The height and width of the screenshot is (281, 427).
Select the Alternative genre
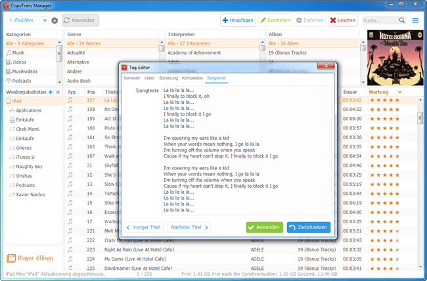tap(93, 62)
